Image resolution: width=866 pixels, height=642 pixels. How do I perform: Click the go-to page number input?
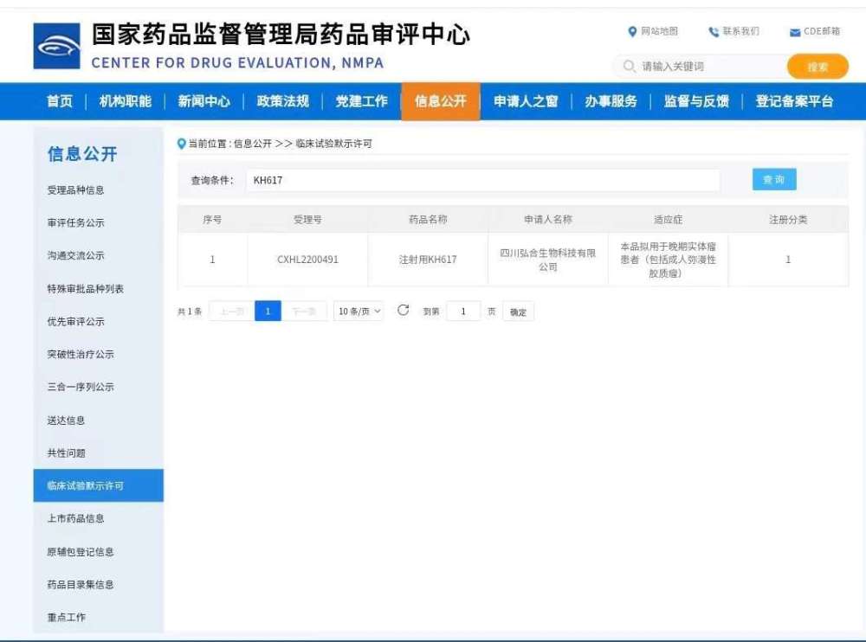[x=462, y=311]
